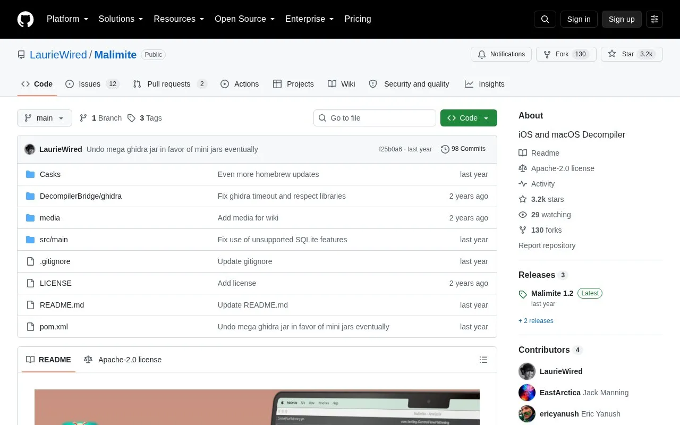Open the + 2 releases link
680x425 pixels.
click(x=536, y=321)
